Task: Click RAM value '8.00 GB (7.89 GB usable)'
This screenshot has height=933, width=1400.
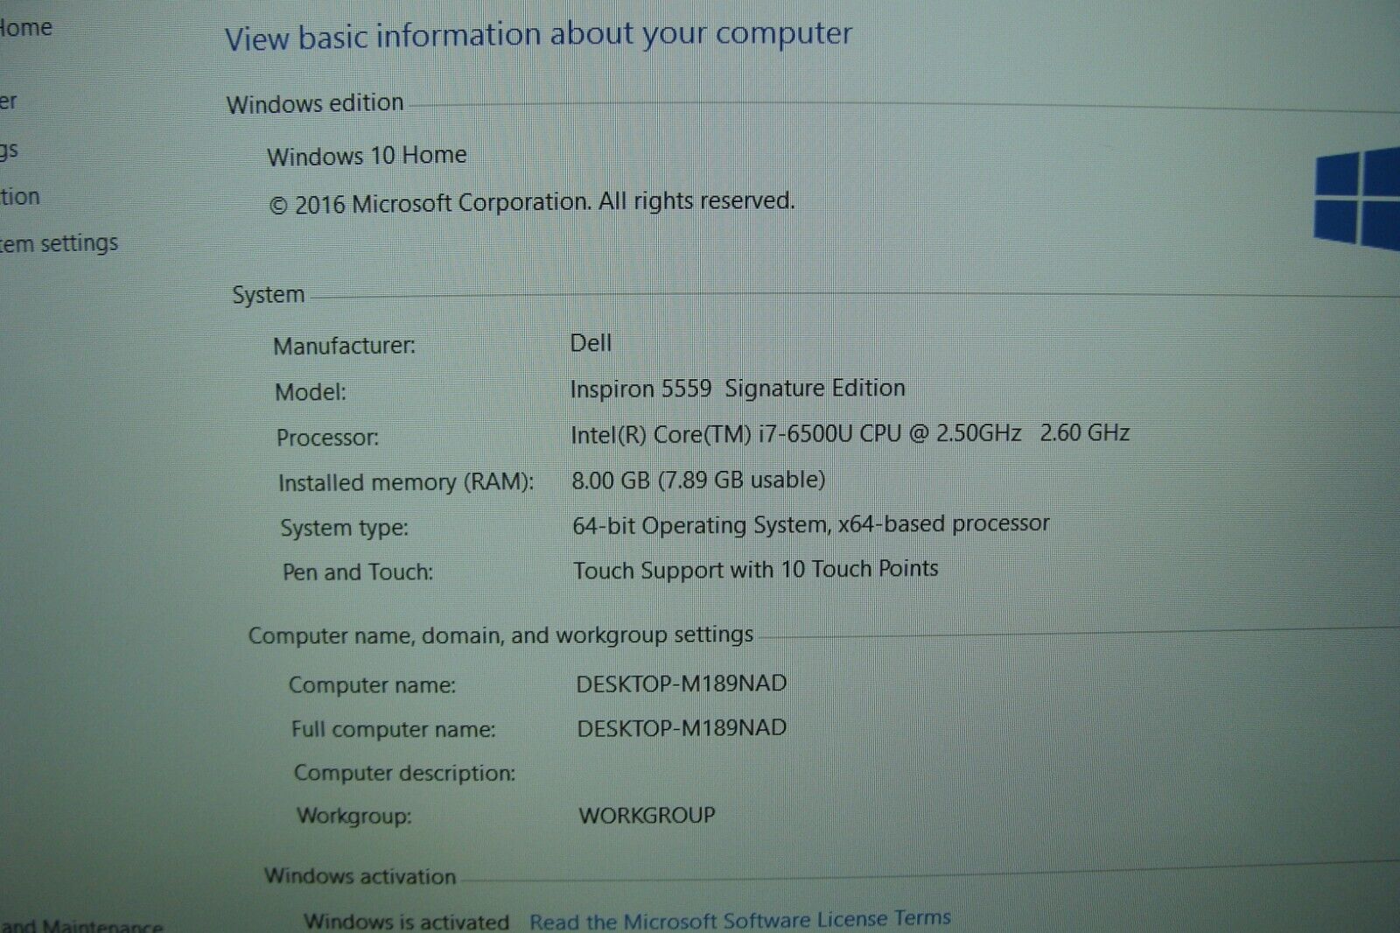Action: coord(698,480)
